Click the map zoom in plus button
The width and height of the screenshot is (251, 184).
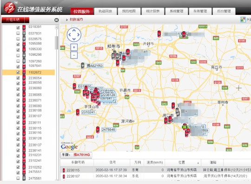[74, 47]
